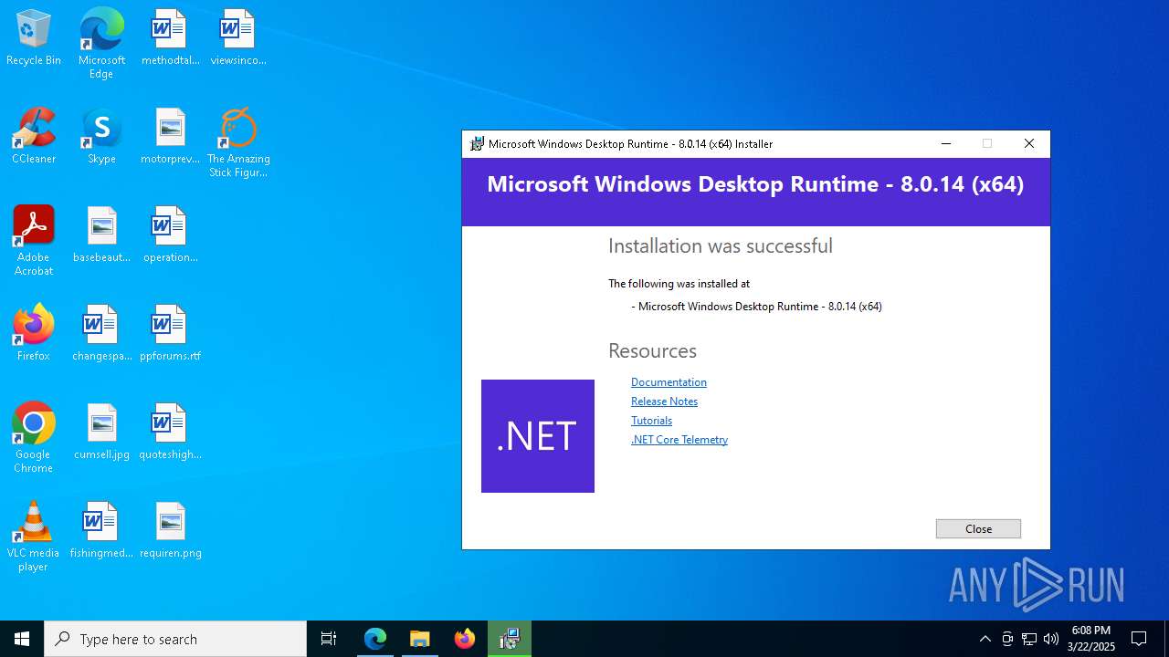The image size is (1169, 657).
Task: Open the Documentation link
Action: [669, 382]
